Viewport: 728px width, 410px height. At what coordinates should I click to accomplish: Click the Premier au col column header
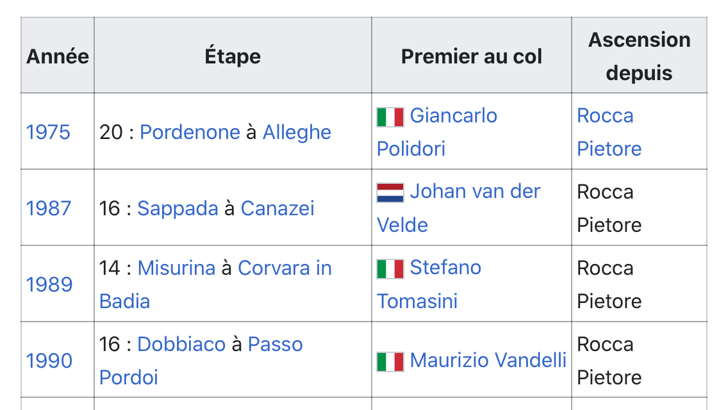[471, 56]
